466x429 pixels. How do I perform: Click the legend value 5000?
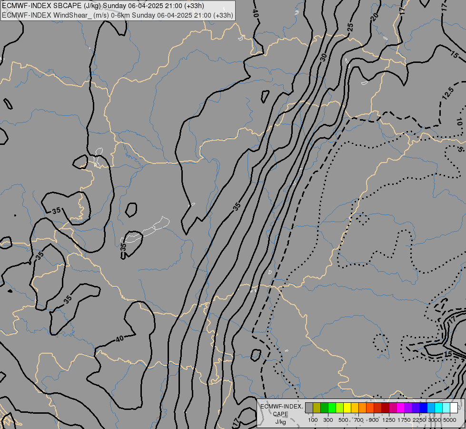click(450, 420)
